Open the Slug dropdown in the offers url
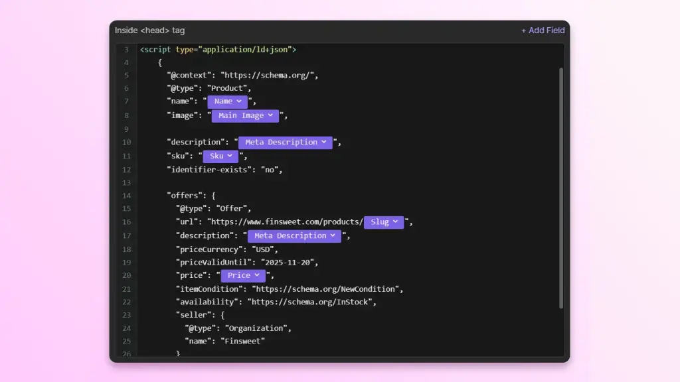Screen dimensions: 680x382 [383, 222]
